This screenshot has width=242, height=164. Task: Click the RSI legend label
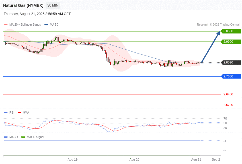click(12, 112)
